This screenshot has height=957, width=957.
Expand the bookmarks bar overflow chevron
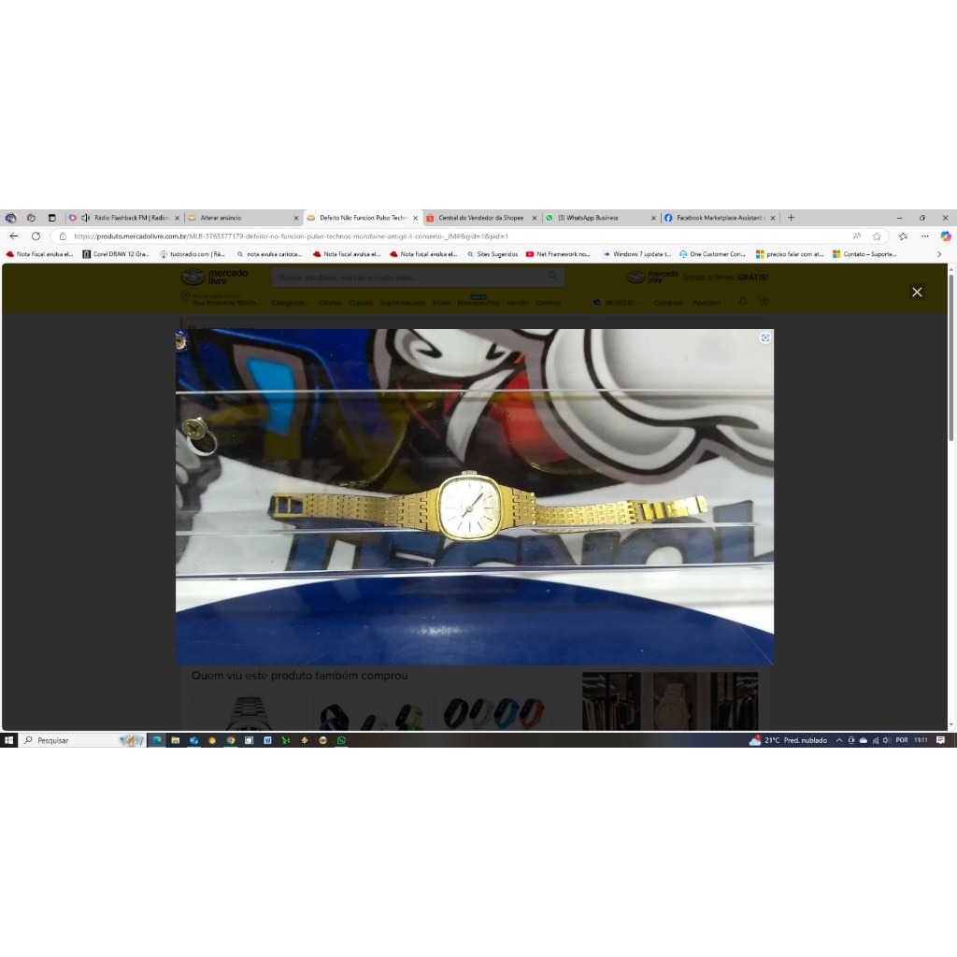[939, 254]
